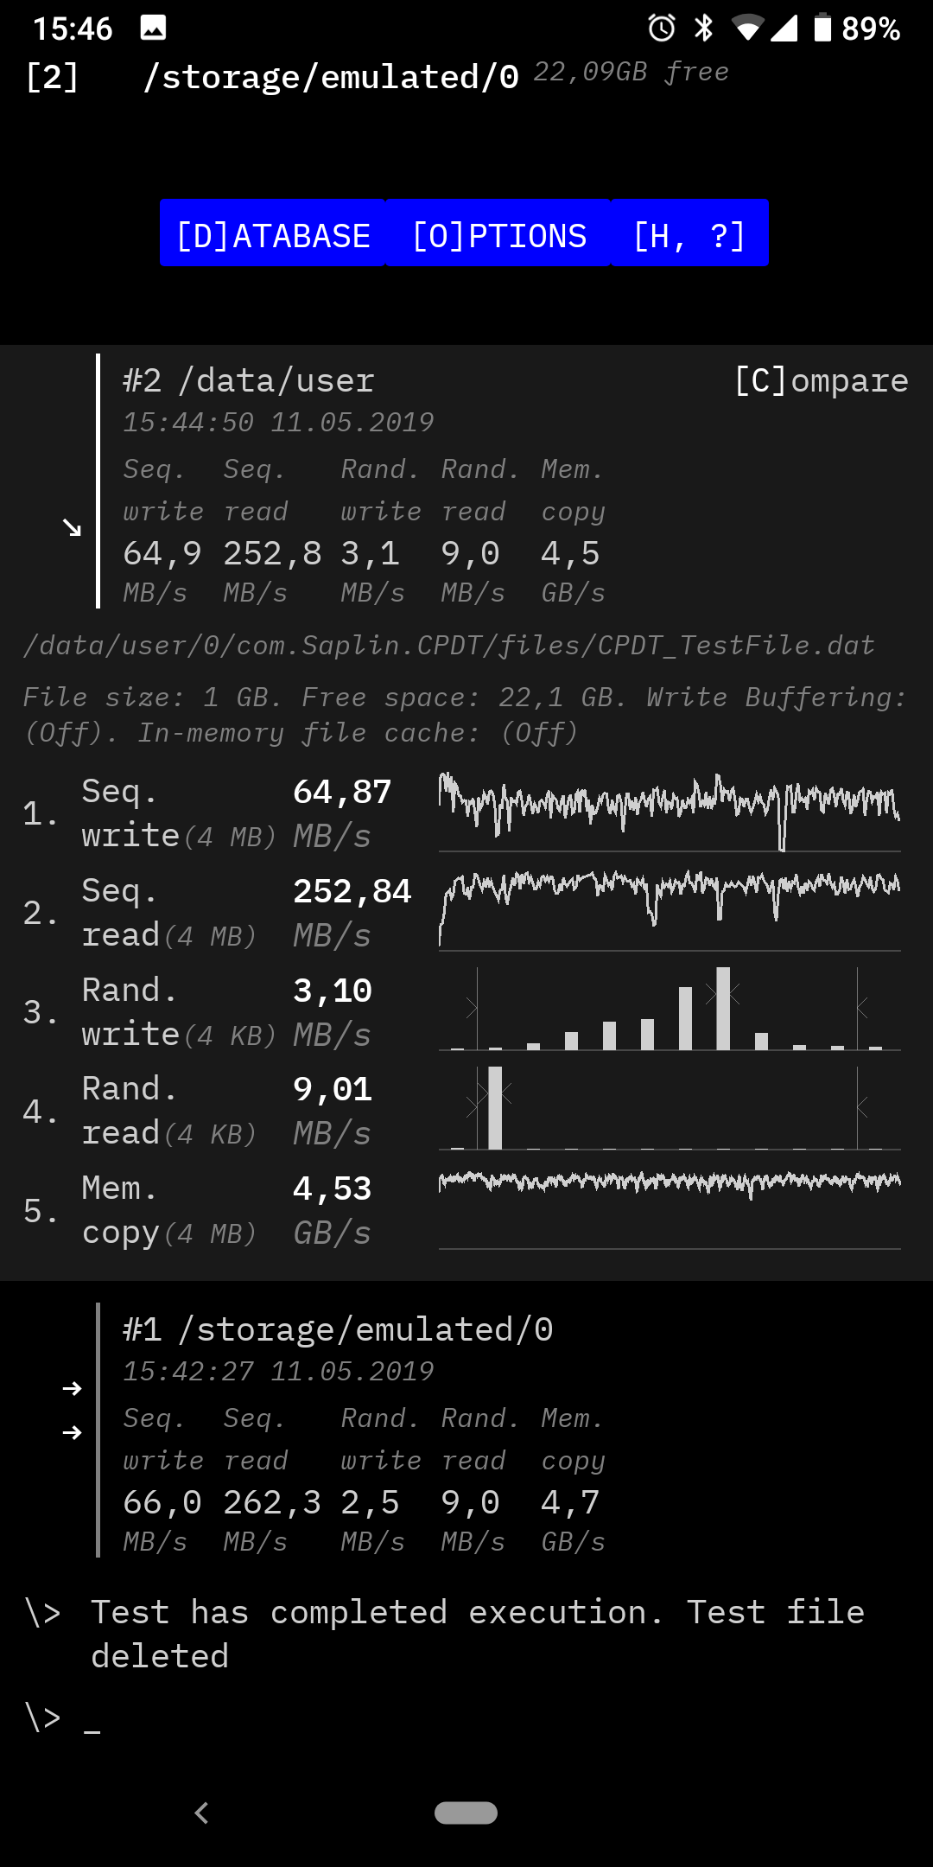Viewport: 933px width, 1867px height.
Task: Open the [D]ATABASE menu
Action: 273,233
